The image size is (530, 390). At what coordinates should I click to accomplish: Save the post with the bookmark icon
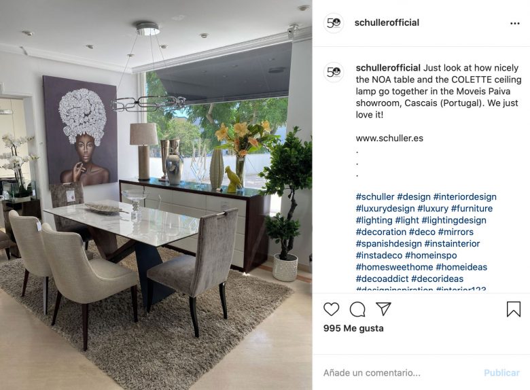[514, 309]
